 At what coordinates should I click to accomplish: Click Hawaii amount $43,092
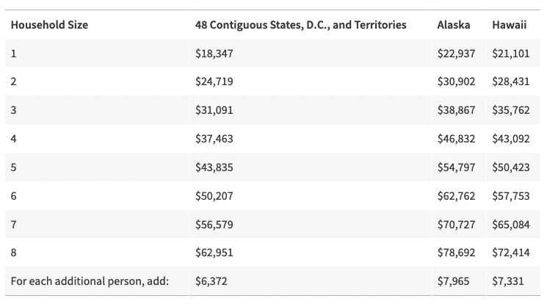(510, 139)
